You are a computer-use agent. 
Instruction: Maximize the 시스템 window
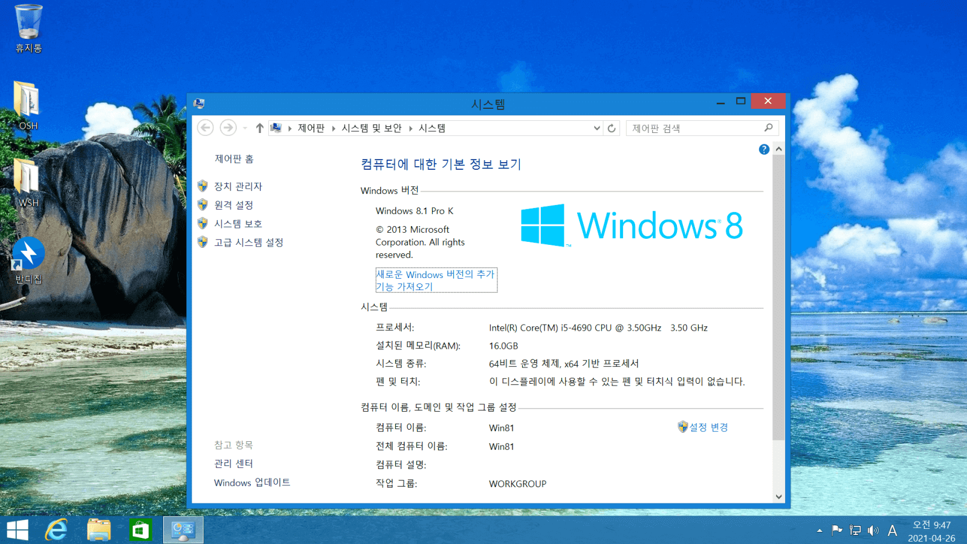tap(740, 102)
